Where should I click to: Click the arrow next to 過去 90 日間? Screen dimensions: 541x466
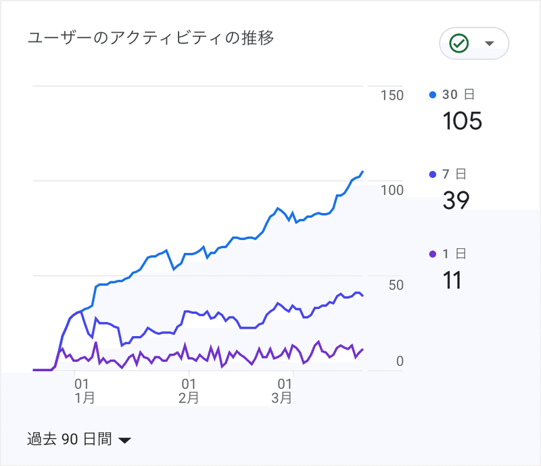click(124, 440)
